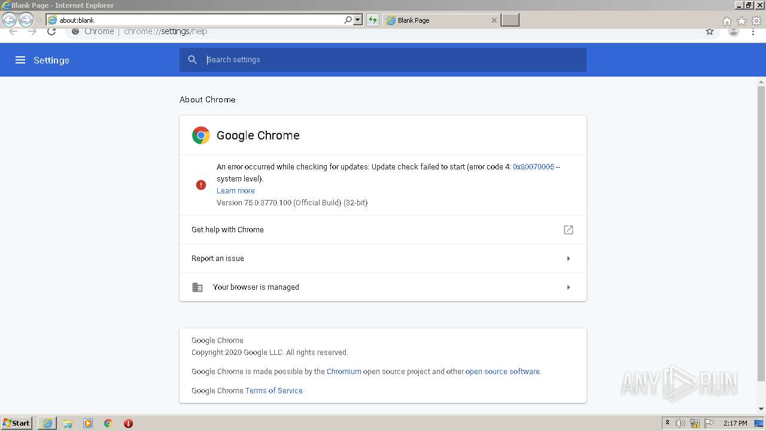The height and width of the screenshot is (431, 766).
Task: Open error code 0x80070005 link
Action: [x=533, y=167]
